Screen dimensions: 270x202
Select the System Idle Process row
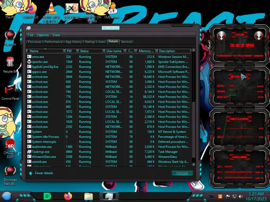109,137
